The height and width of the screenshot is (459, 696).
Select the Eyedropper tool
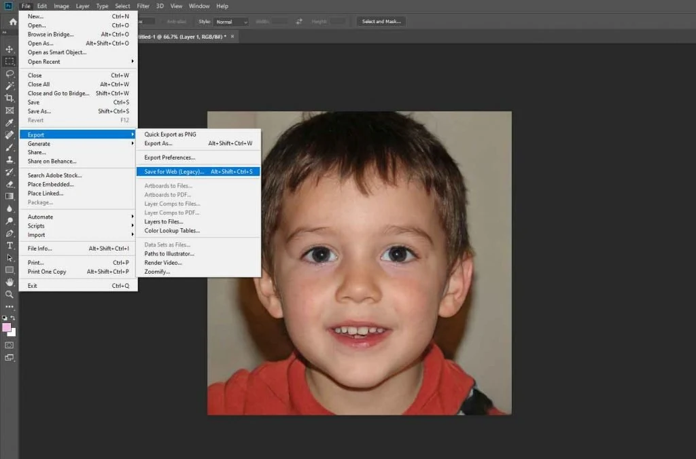[10, 123]
